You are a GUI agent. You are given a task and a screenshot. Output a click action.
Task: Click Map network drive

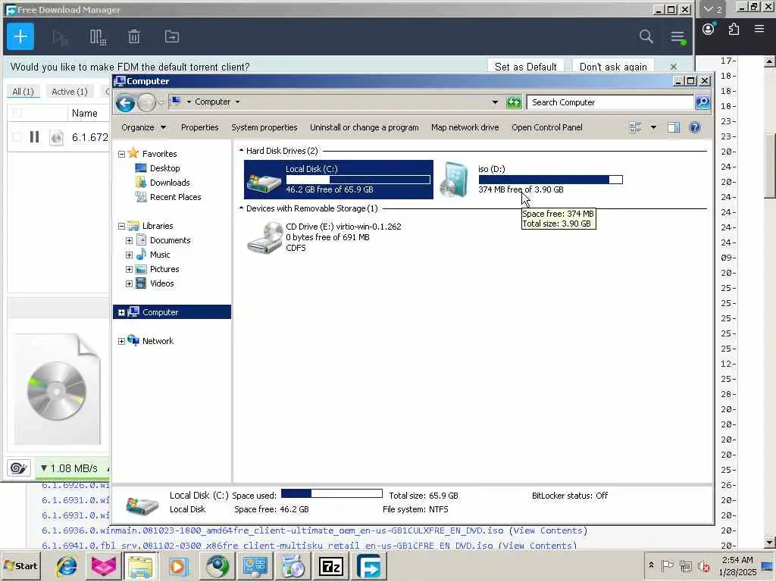pyautogui.click(x=465, y=127)
